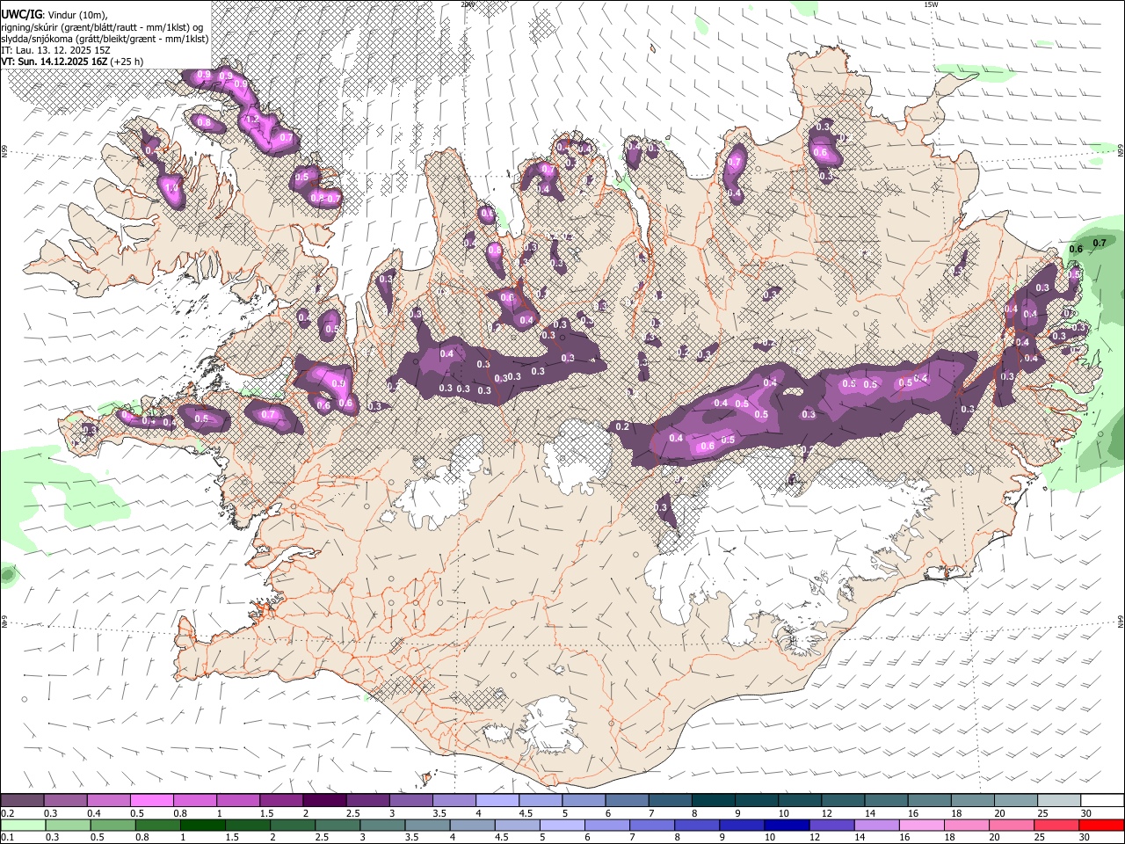Click the palest green rain swatch at 0.1
Viewport: 1125px width, 844px height.
[x=23, y=826]
